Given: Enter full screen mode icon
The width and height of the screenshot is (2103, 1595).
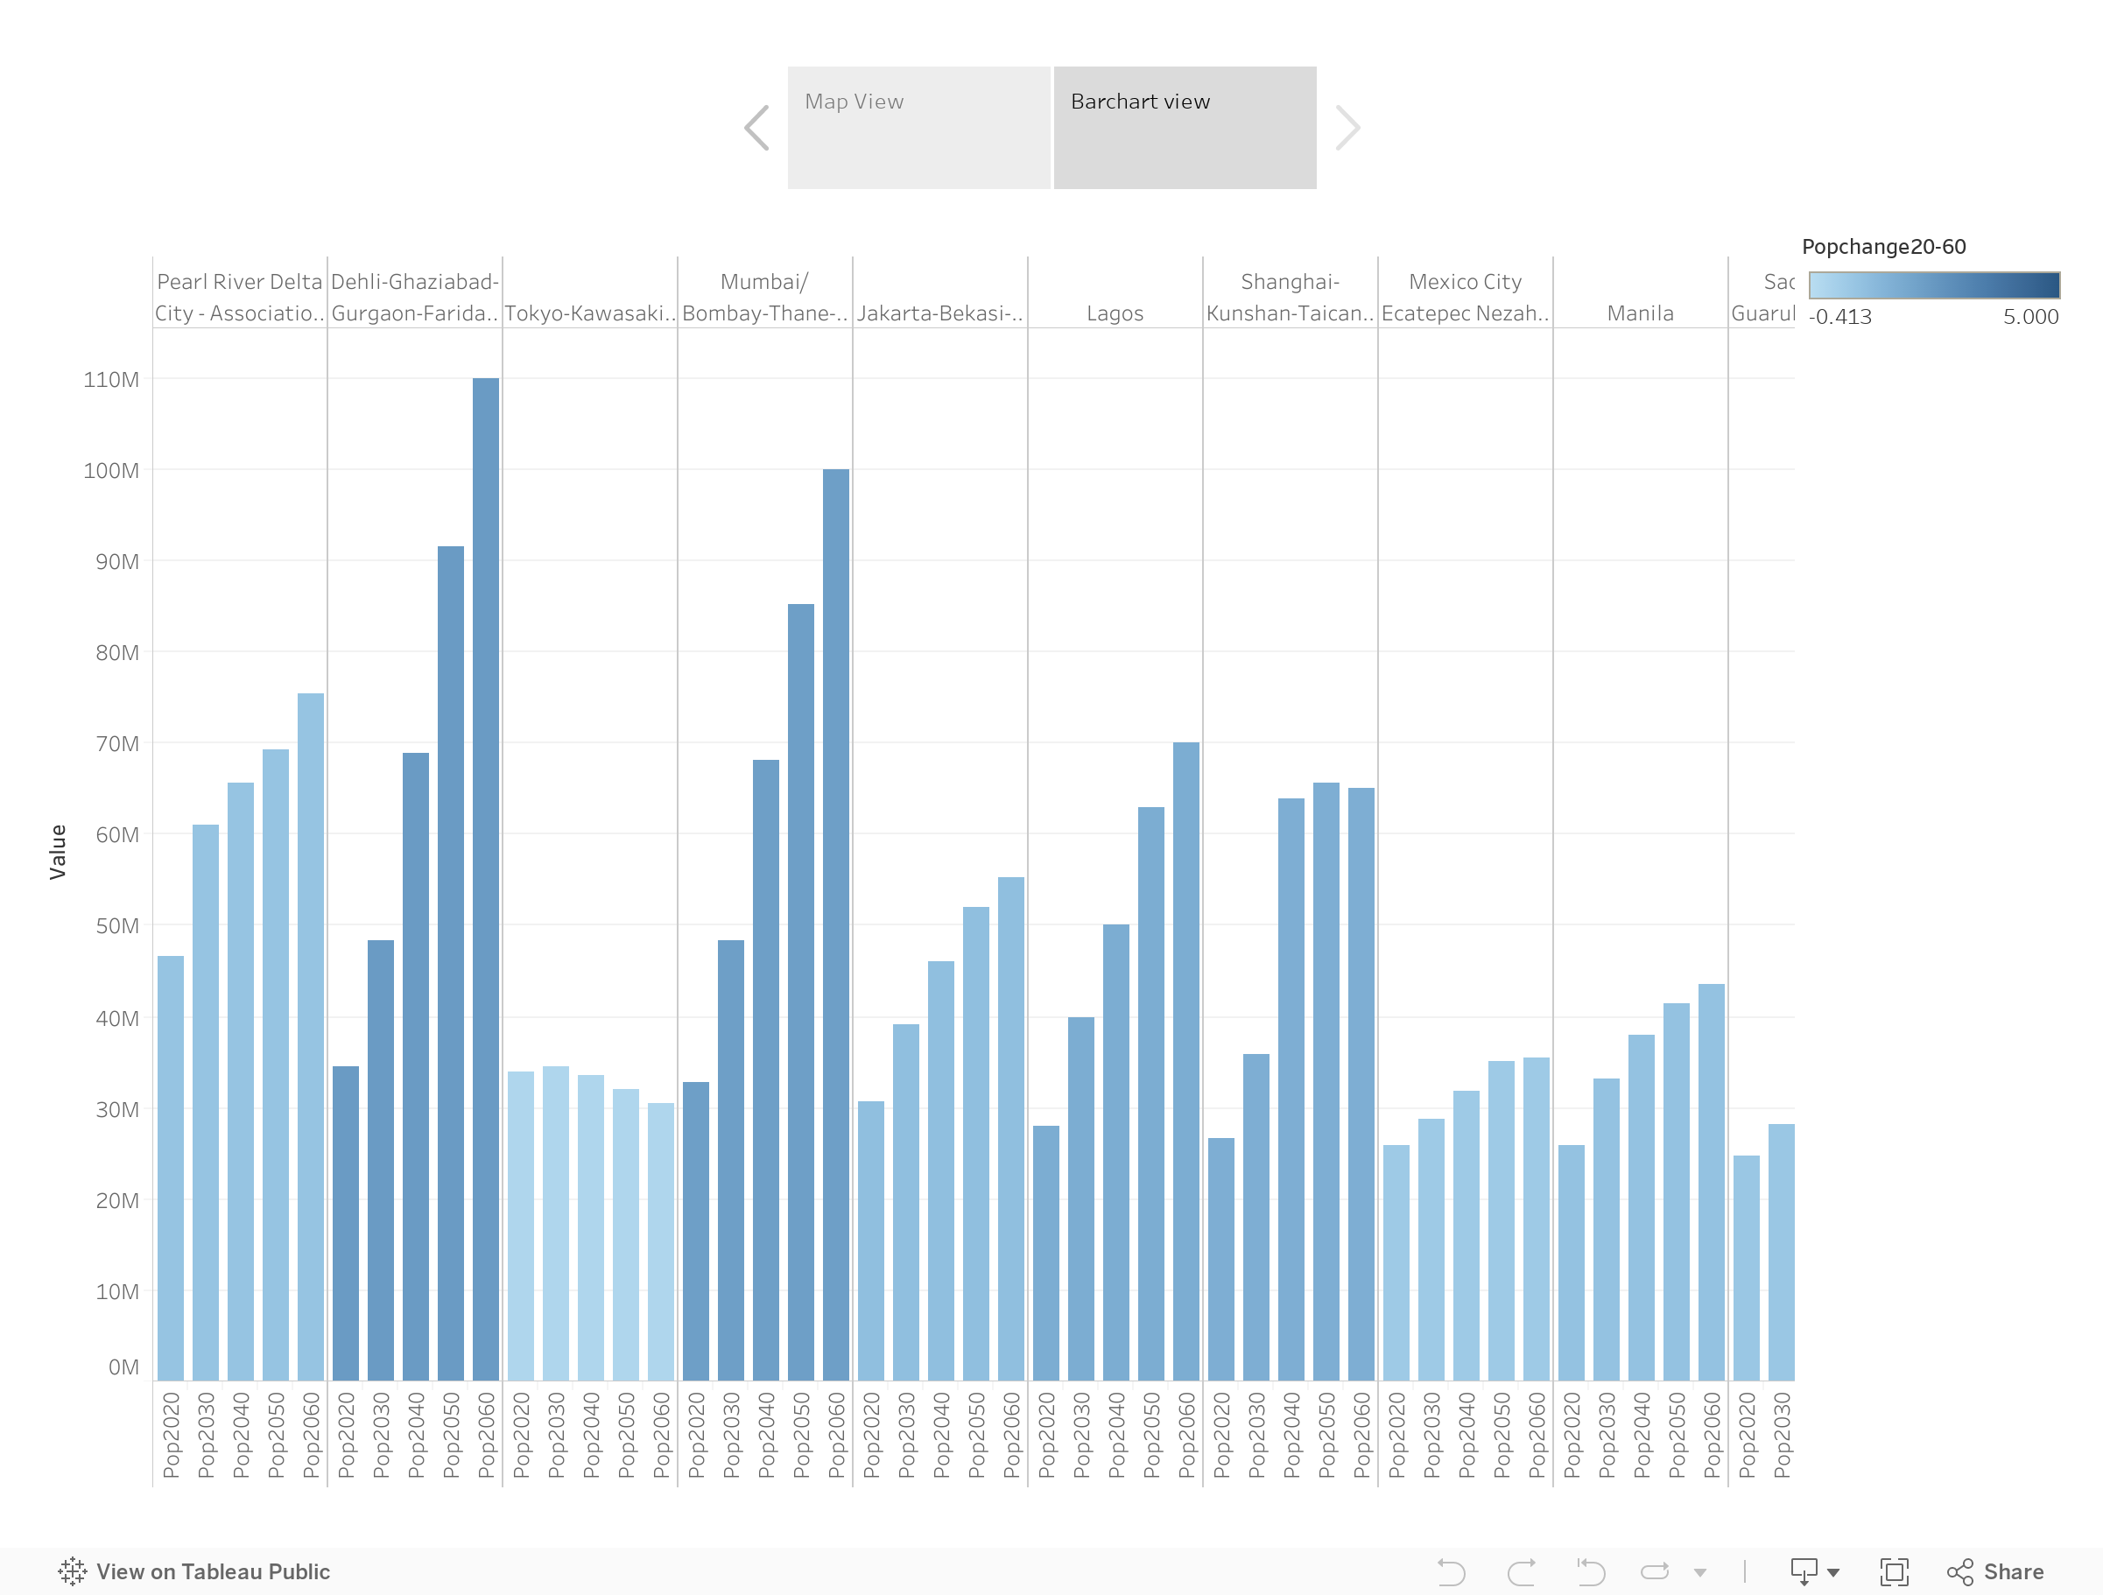Looking at the screenshot, I should [1894, 1572].
